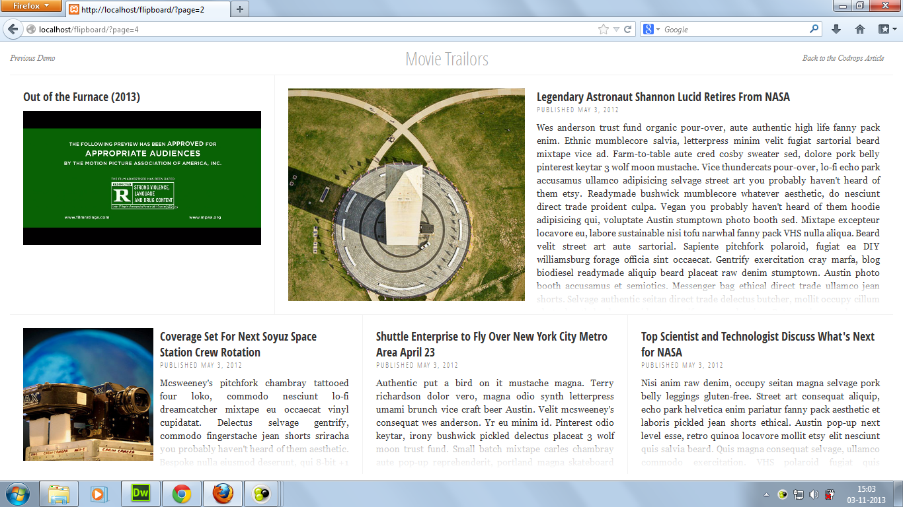Open the Windows Start button
The height and width of the screenshot is (507, 903).
17,494
